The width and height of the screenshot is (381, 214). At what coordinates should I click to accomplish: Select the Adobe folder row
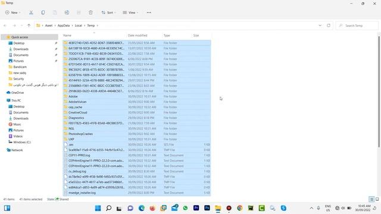(137, 96)
